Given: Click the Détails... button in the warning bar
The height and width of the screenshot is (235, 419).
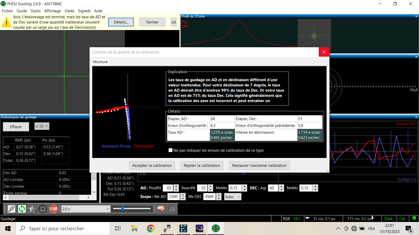Looking at the screenshot, I should coord(121,22).
